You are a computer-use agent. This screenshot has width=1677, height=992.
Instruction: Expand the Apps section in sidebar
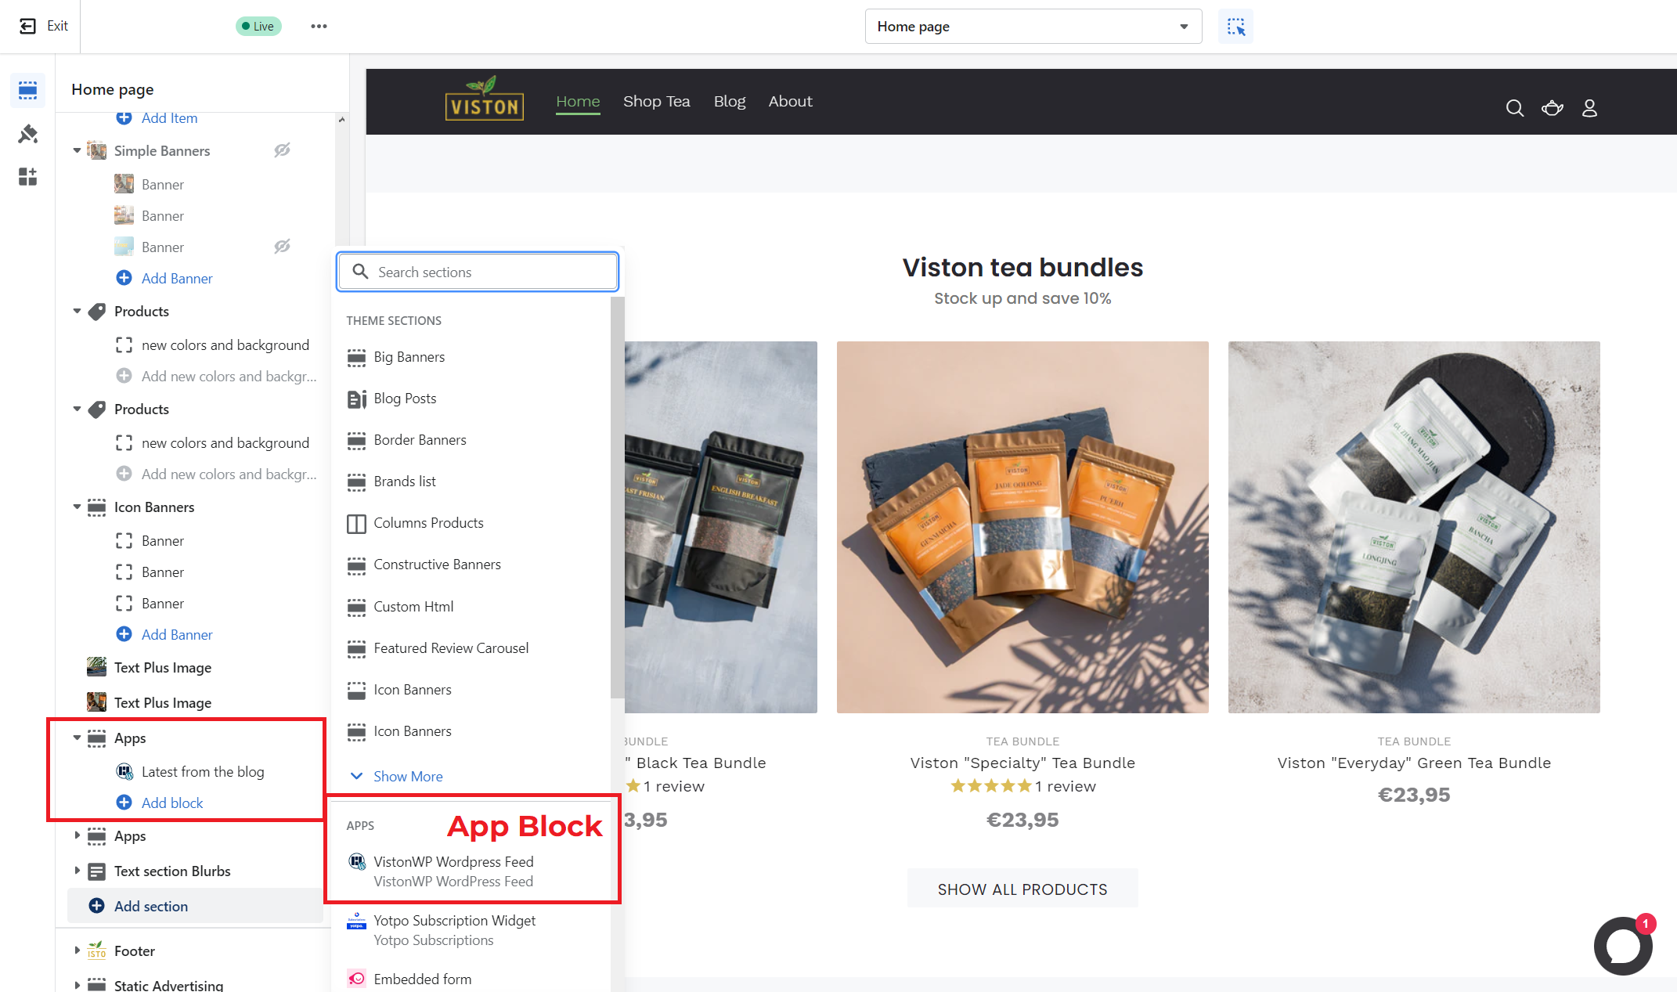pos(77,836)
